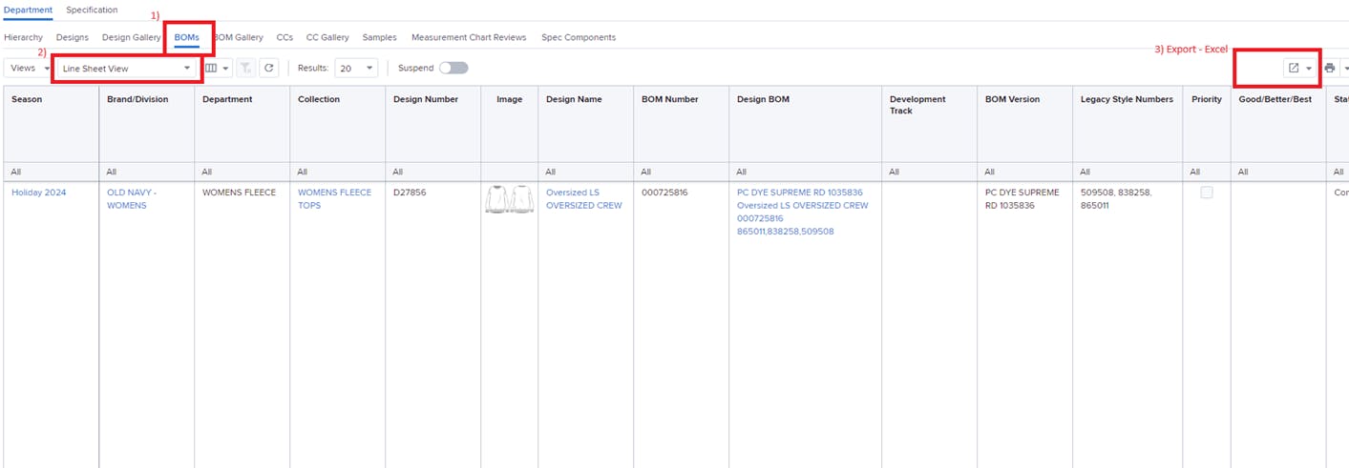
Task: Open the Holiday 2024 season link
Action: (39, 193)
